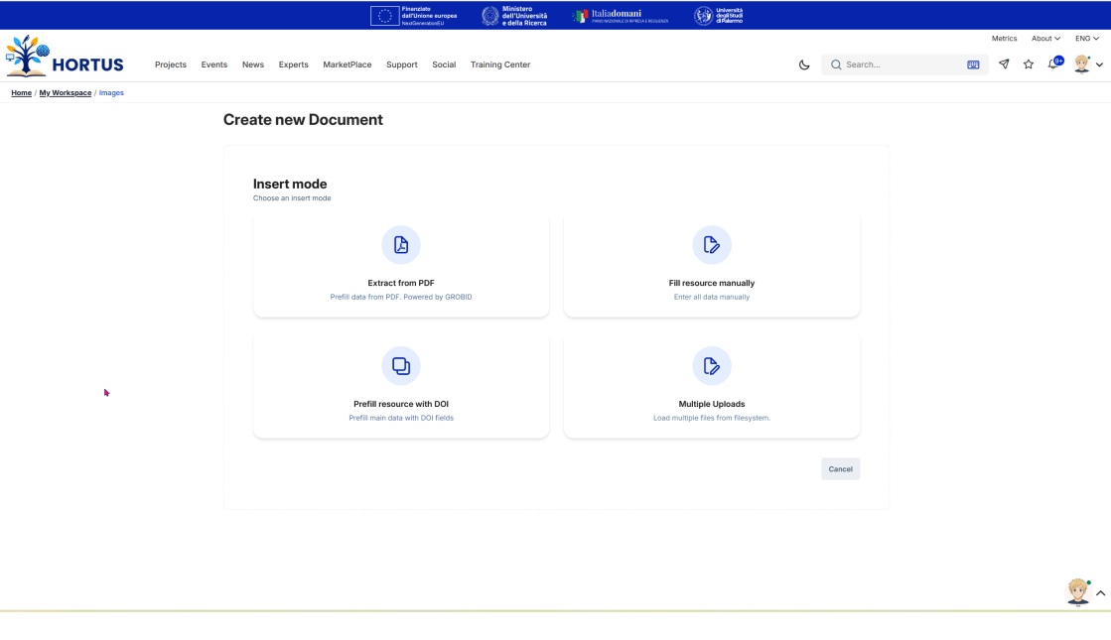Viewport: 1111px width, 640px height.
Task: Click the Italiadomani logo
Action: [x=620, y=16]
